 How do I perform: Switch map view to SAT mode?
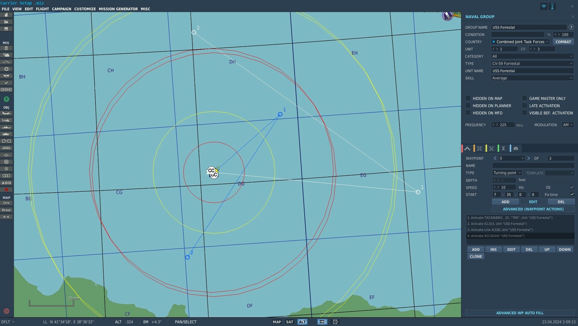(x=289, y=322)
